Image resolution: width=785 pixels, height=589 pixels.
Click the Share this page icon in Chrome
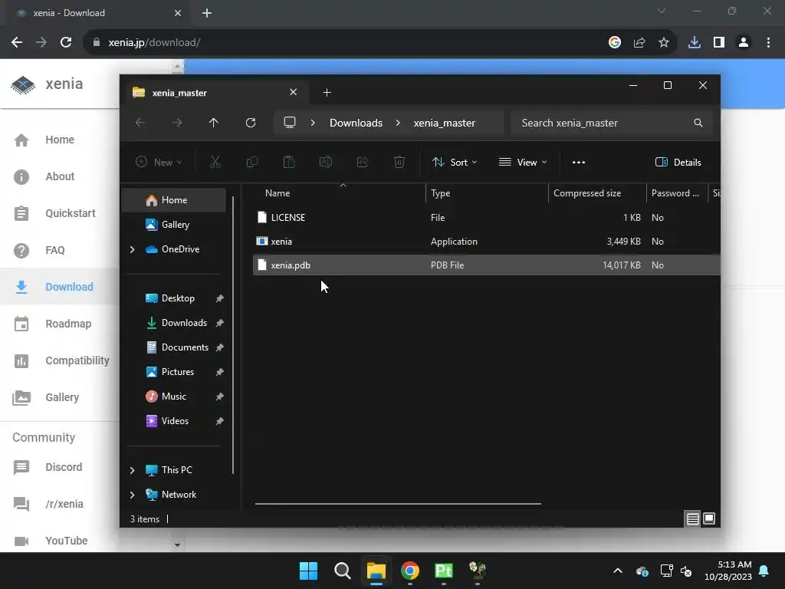tap(639, 43)
